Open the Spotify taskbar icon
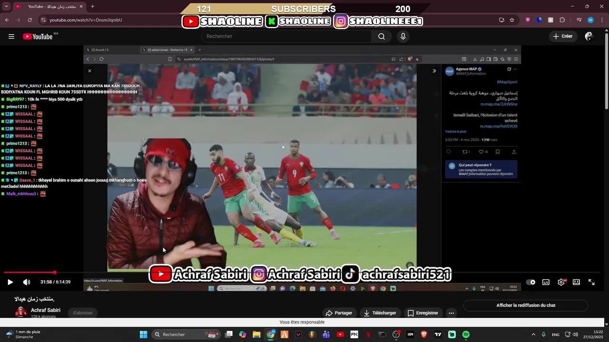 466,334
